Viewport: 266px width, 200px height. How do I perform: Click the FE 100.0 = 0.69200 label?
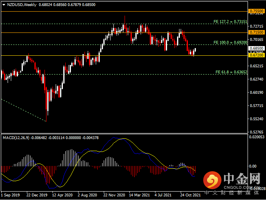point(230,42)
